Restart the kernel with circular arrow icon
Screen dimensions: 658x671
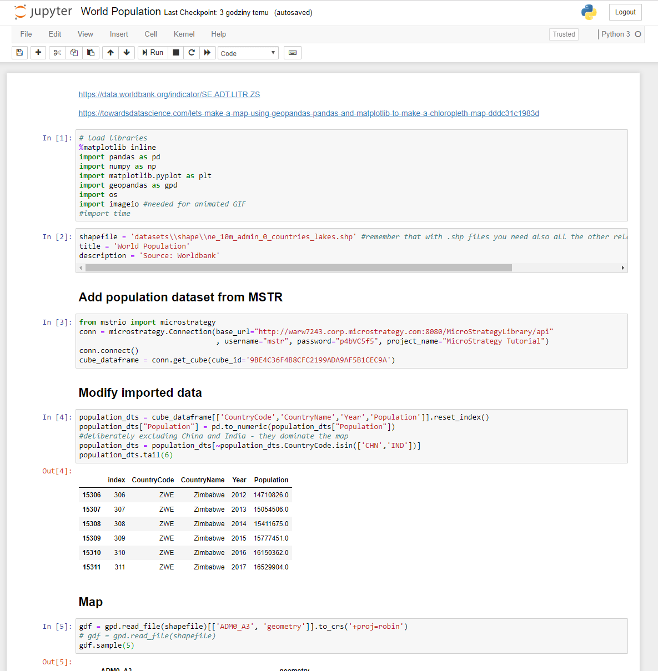(x=192, y=53)
